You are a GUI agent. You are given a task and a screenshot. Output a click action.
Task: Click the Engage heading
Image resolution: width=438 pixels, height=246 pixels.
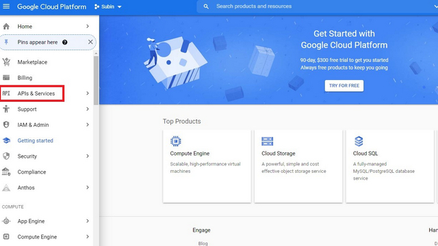201,230
